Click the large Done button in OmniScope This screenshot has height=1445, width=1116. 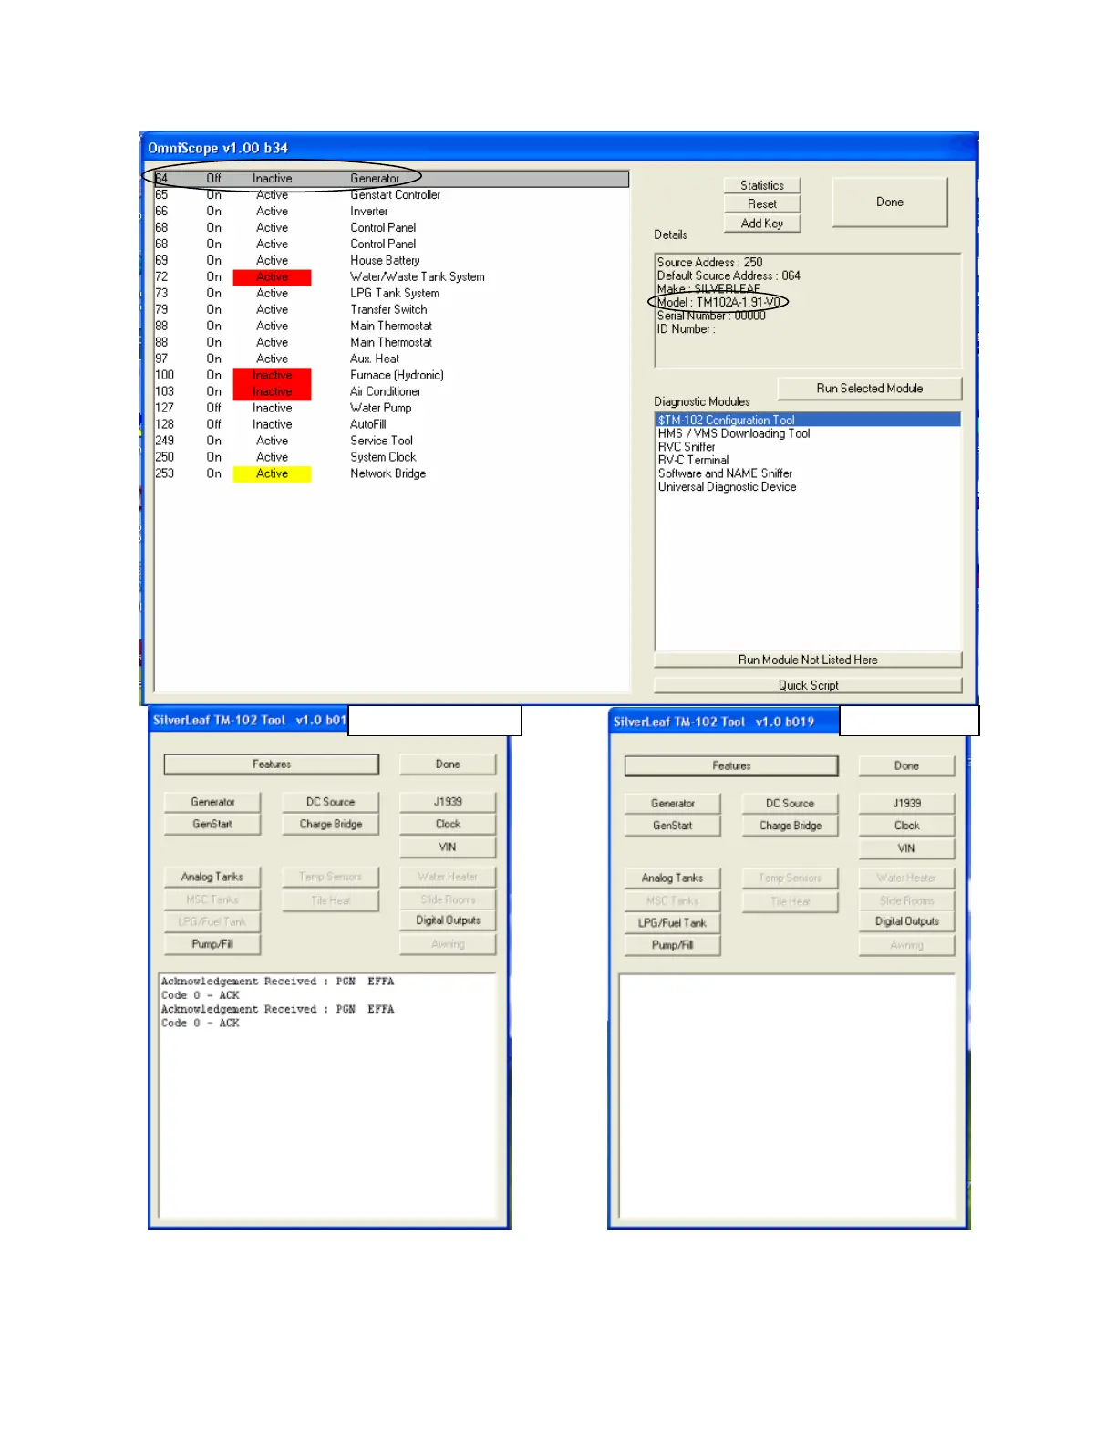coord(890,203)
